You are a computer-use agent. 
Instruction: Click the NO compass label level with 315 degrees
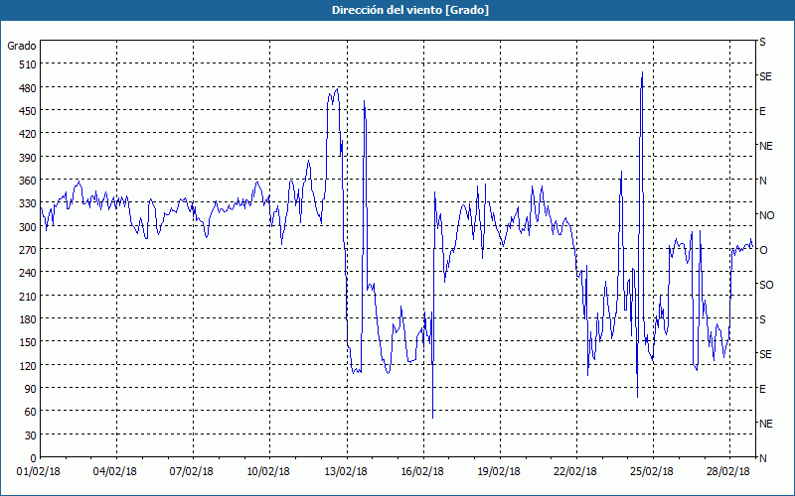766,215
